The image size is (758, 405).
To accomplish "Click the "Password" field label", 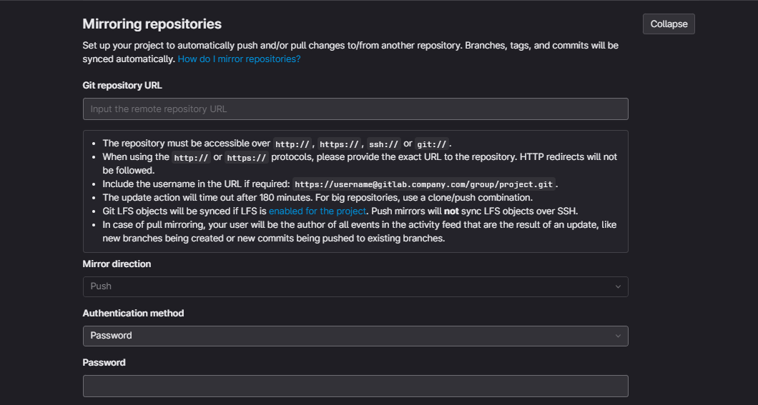I will (104, 363).
